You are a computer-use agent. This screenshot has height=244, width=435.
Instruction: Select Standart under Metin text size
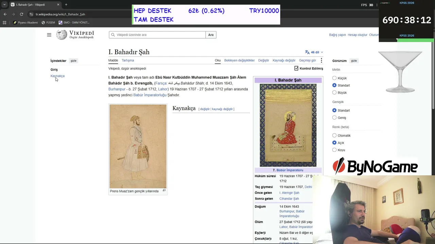coord(334,85)
